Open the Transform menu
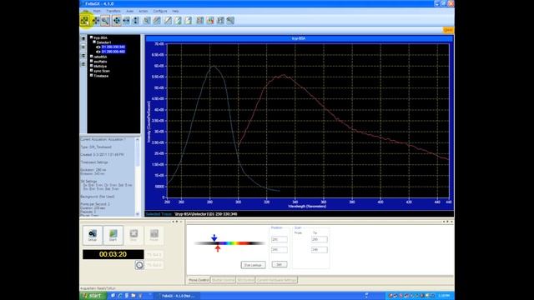Viewport: 534px width, 300px height. coord(113,11)
